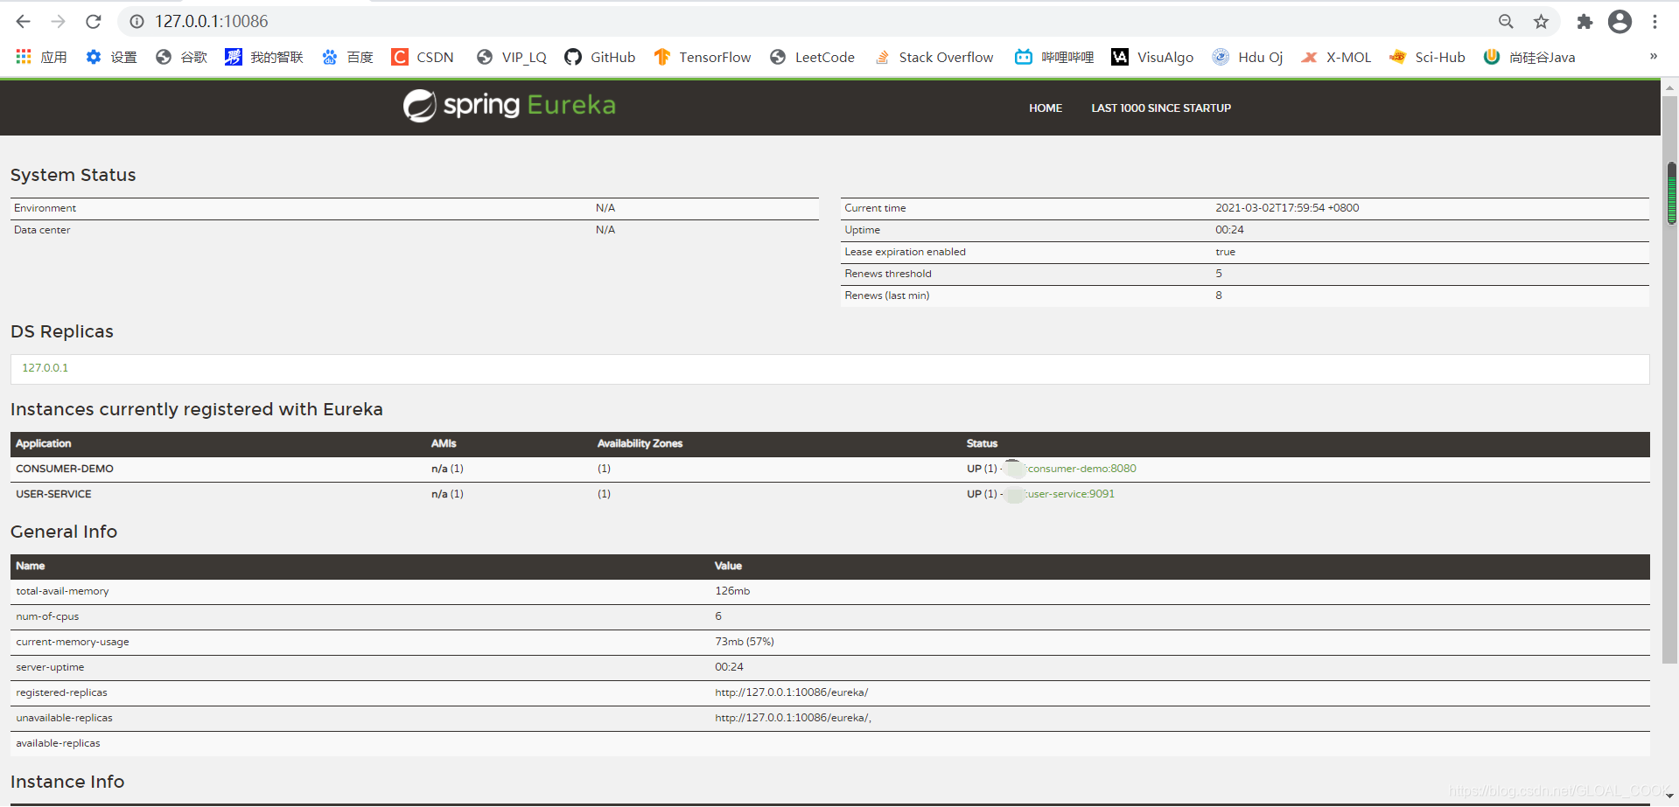This screenshot has height=807, width=1679.
Task: Open the 谷歌 bookmark
Action: coord(181,57)
